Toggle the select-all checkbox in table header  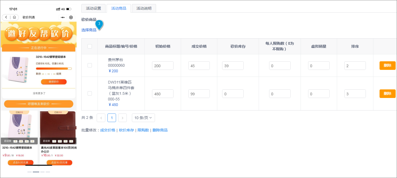90,46
